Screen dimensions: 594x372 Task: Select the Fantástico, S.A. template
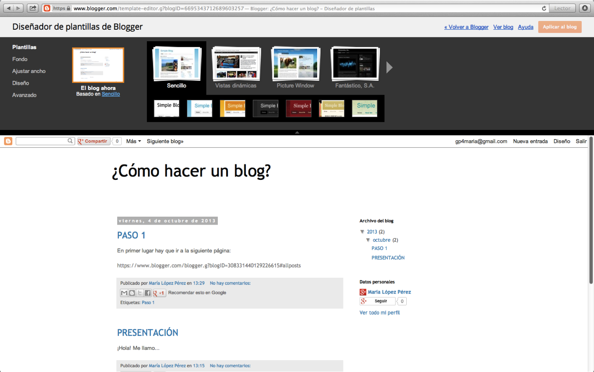pos(355,68)
